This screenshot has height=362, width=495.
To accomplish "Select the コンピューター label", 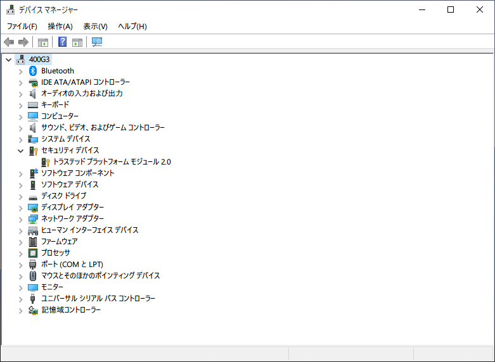I will click(x=60, y=116).
